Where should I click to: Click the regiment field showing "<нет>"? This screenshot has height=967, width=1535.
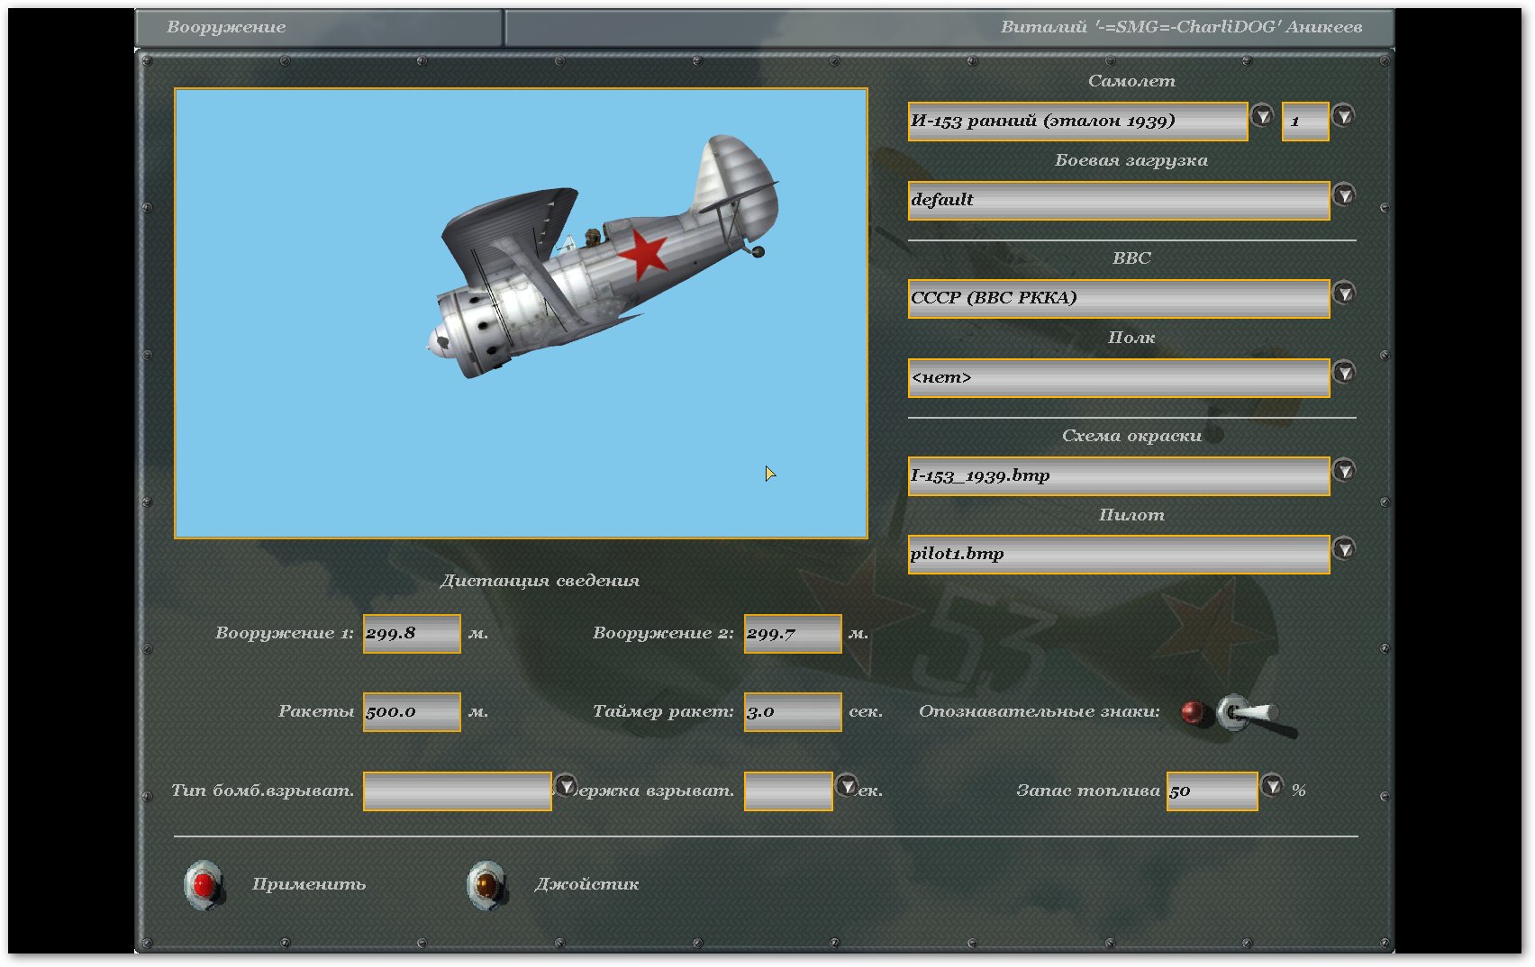point(1119,378)
